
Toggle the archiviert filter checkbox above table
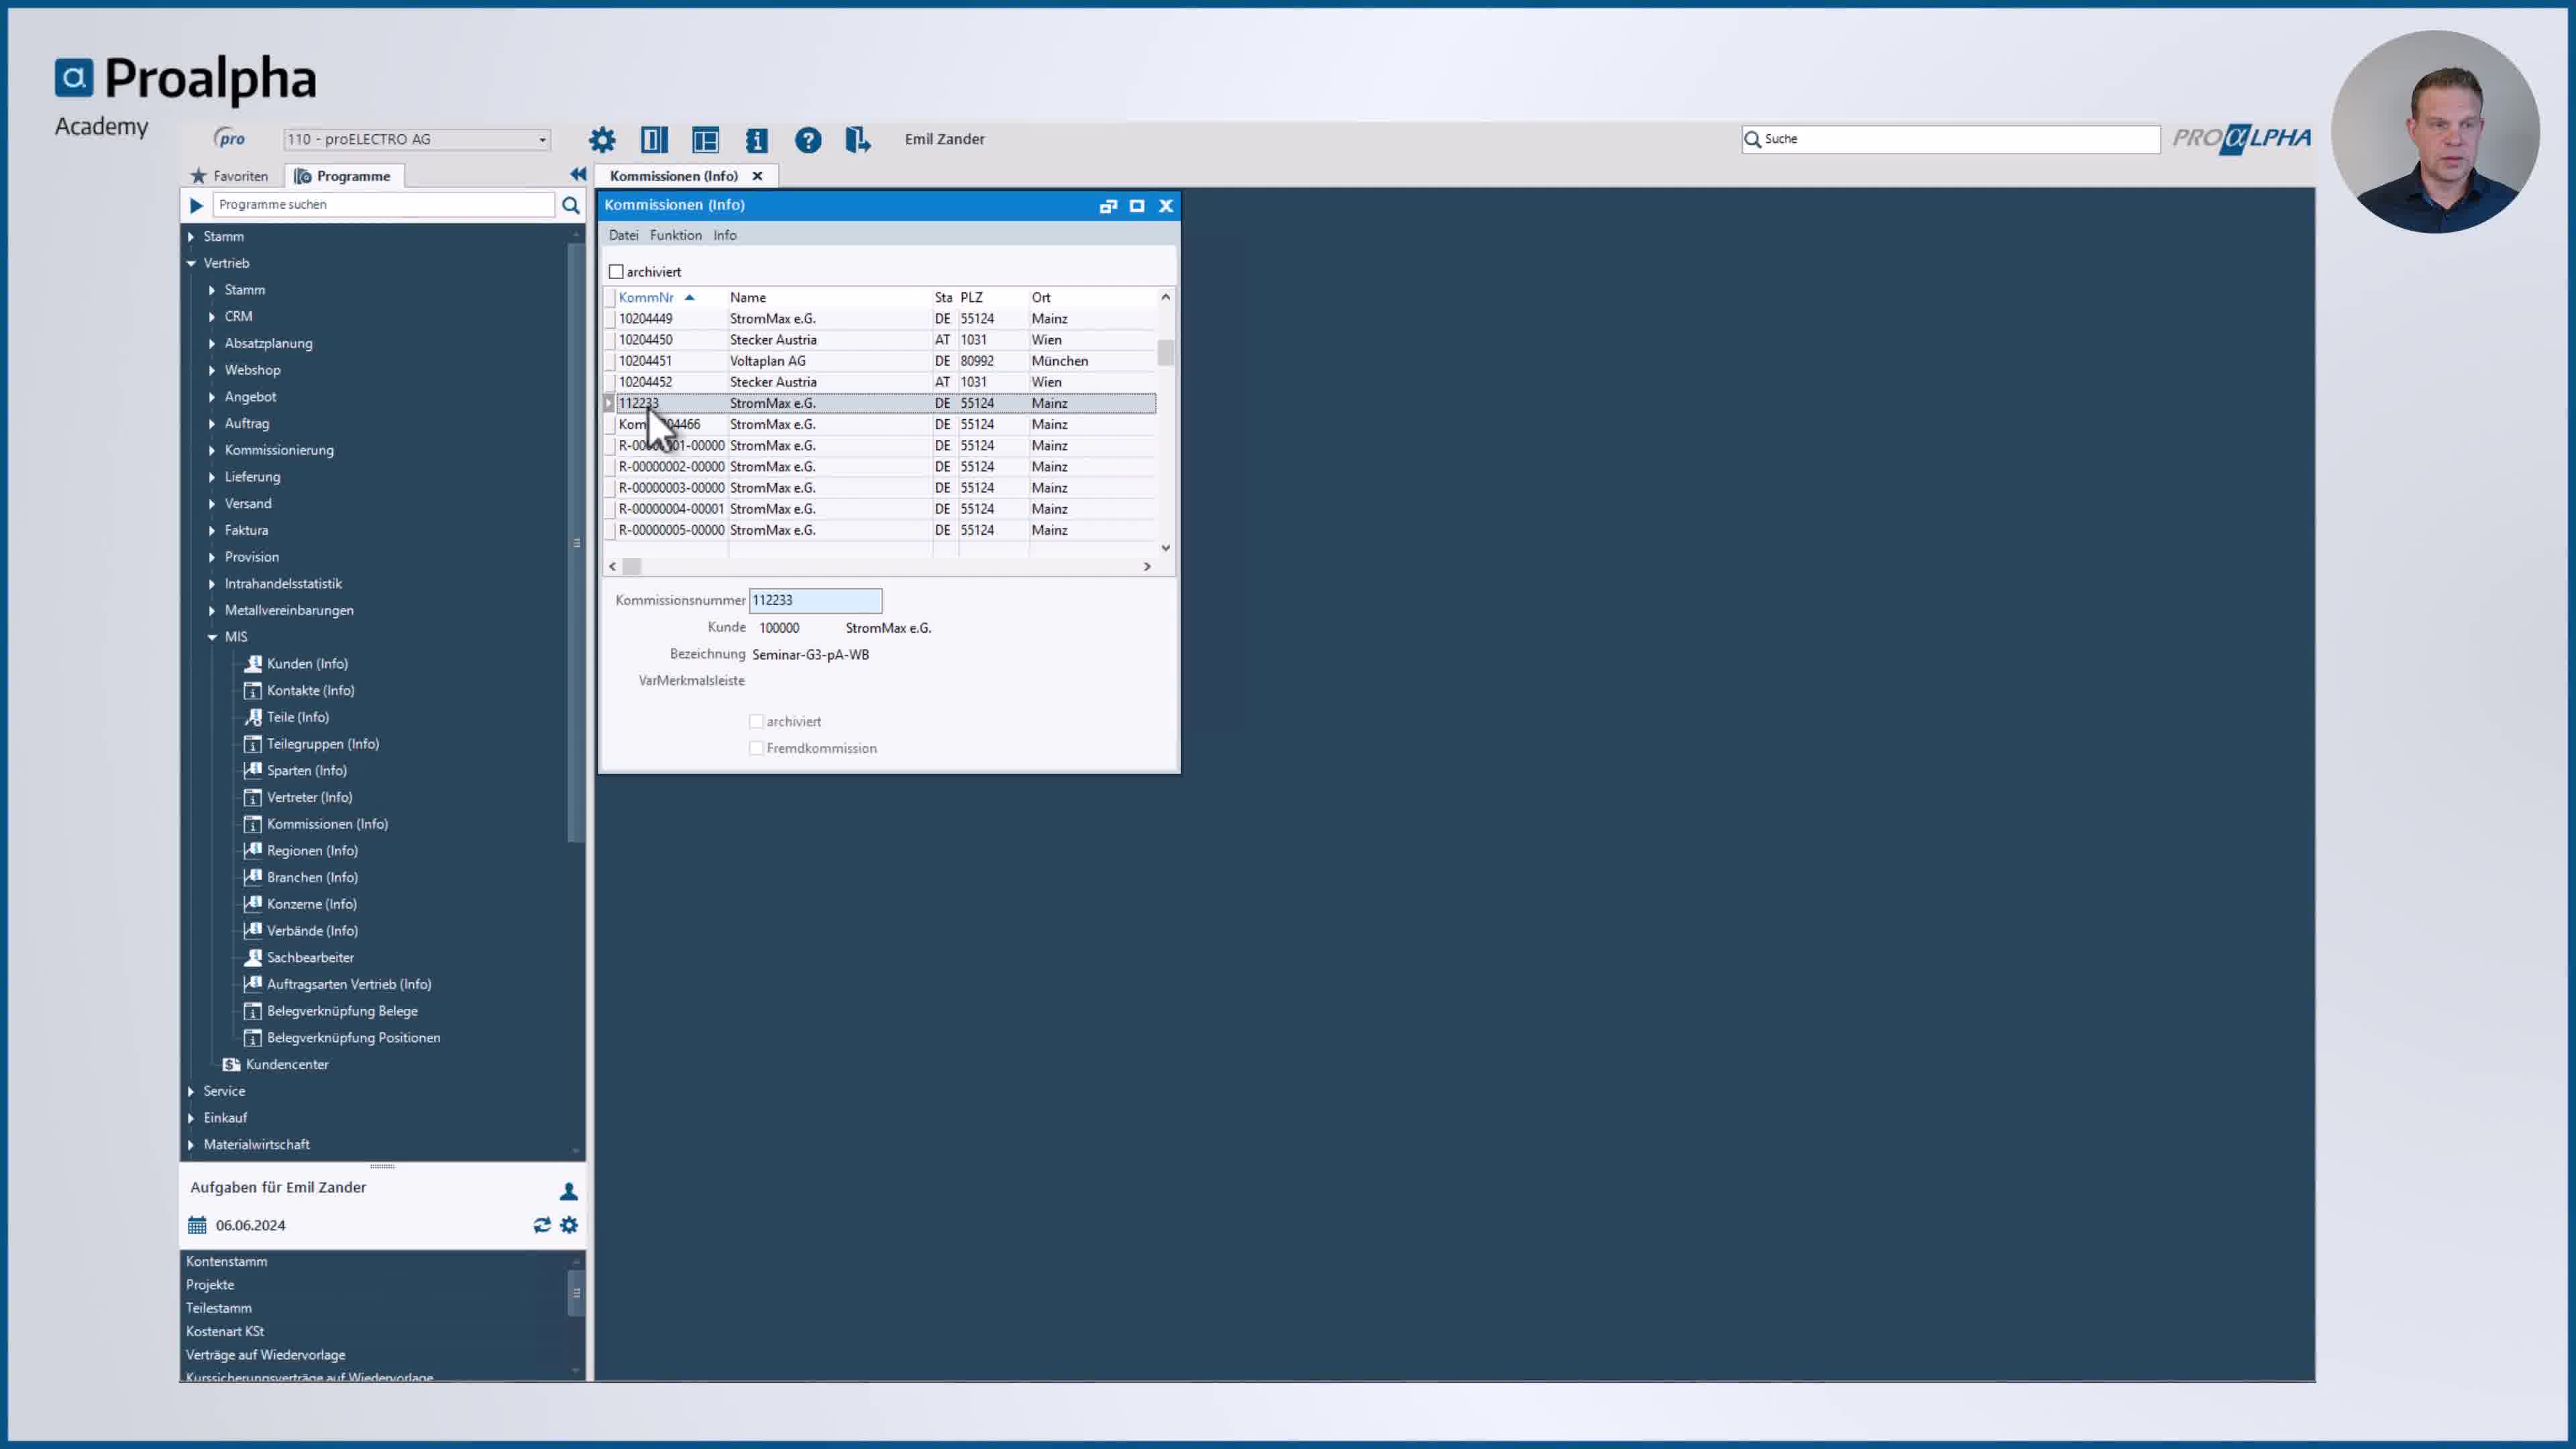tap(616, 272)
